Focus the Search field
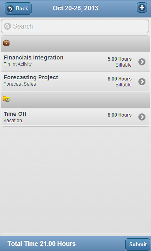Screen dimensions: 151x251 (75, 26)
